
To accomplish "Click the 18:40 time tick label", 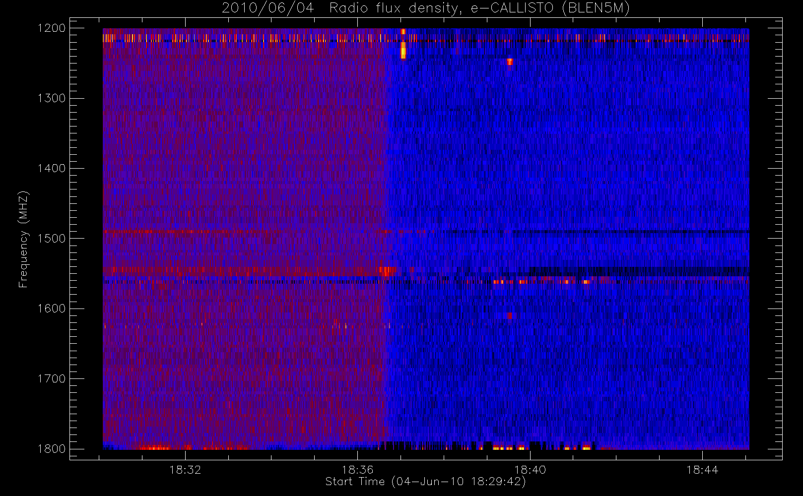I will tap(530, 470).
